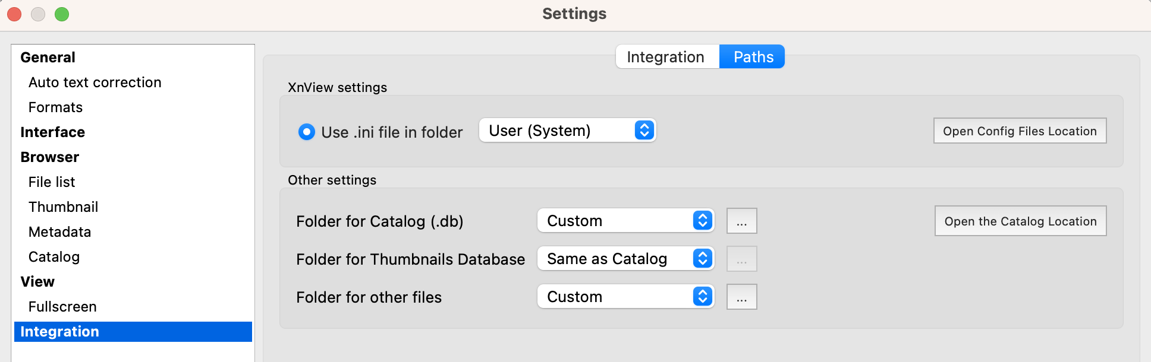Open Fullscreen settings page
The width and height of the screenshot is (1151, 362).
(62, 307)
